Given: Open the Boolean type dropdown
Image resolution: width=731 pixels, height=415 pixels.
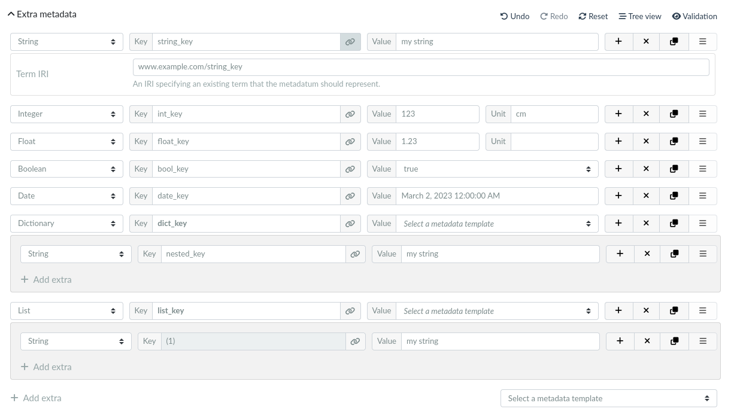Looking at the screenshot, I should [66, 169].
